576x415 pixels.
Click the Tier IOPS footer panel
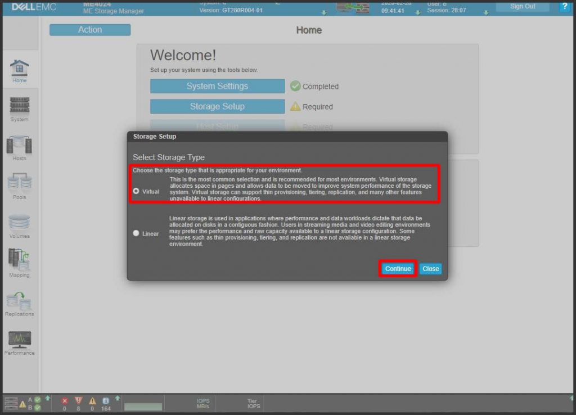click(254, 404)
